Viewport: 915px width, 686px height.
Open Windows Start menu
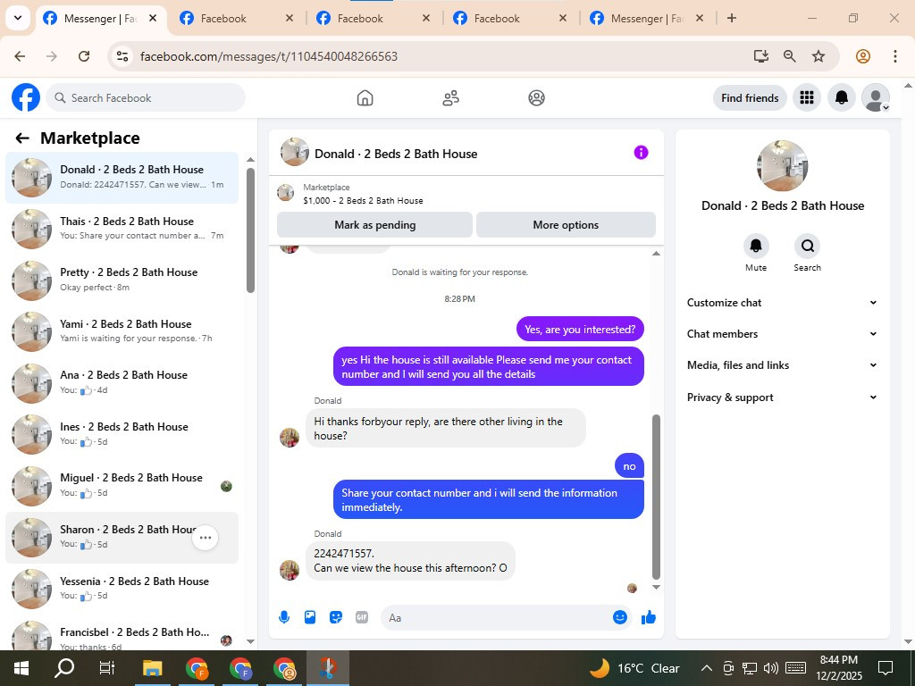(x=21, y=668)
